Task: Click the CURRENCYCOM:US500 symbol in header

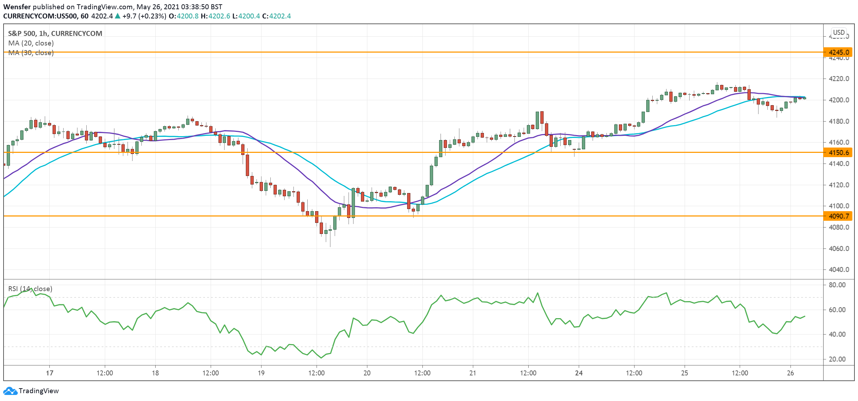Action: pos(41,16)
